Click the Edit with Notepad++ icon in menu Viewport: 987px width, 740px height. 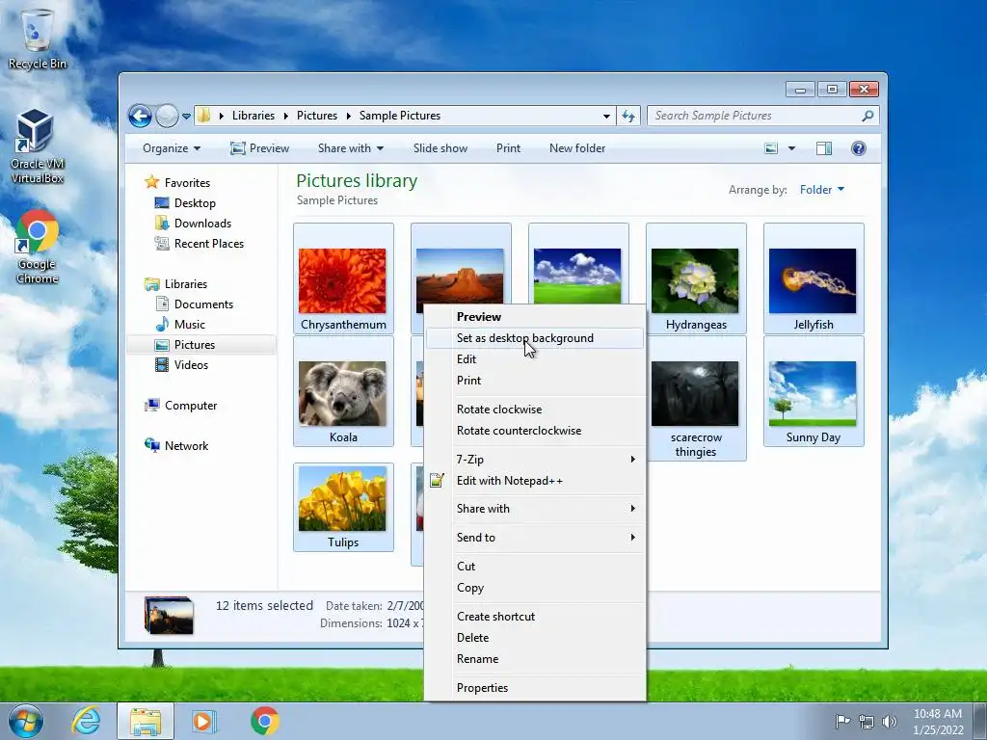pos(437,481)
